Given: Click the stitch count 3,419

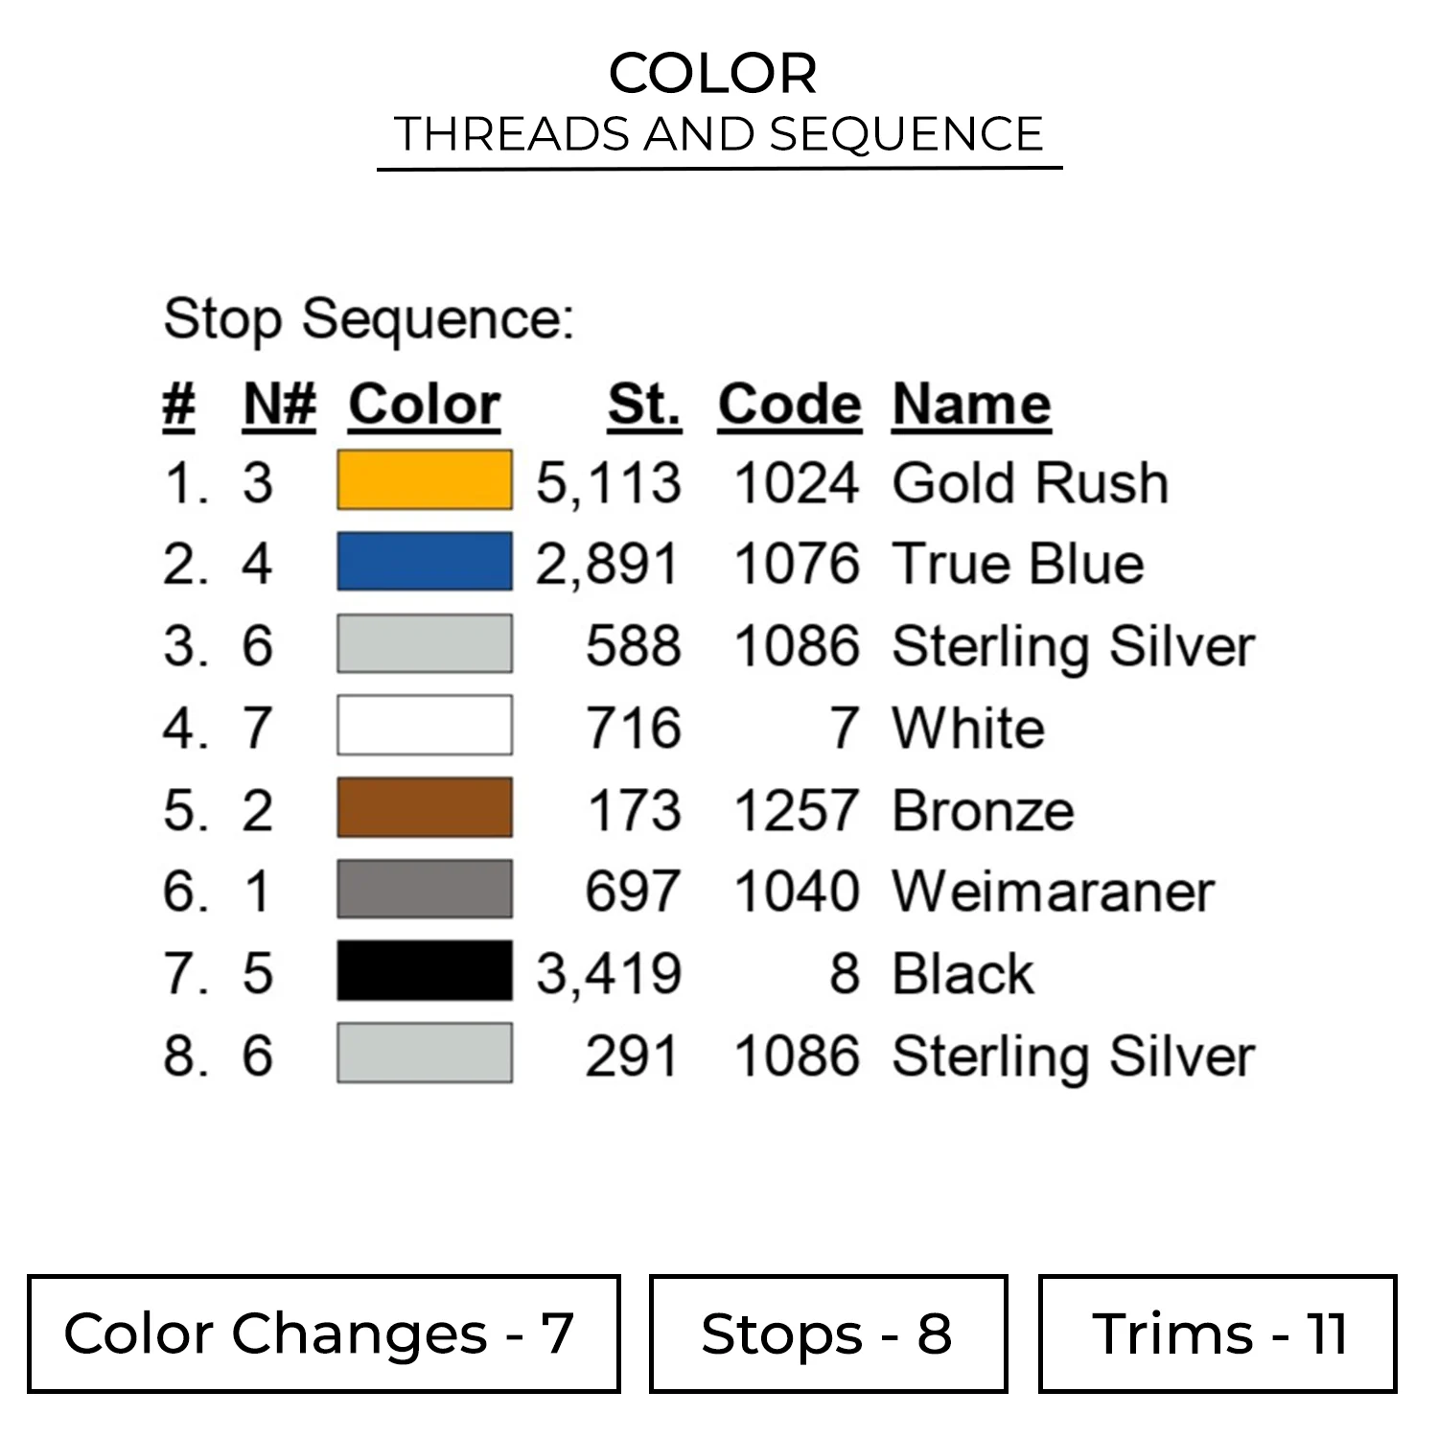Looking at the screenshot, I should click(609, 973).
